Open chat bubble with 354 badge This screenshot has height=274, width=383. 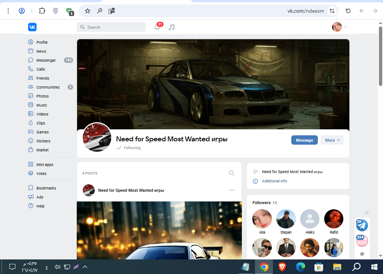tap(362, 241)
